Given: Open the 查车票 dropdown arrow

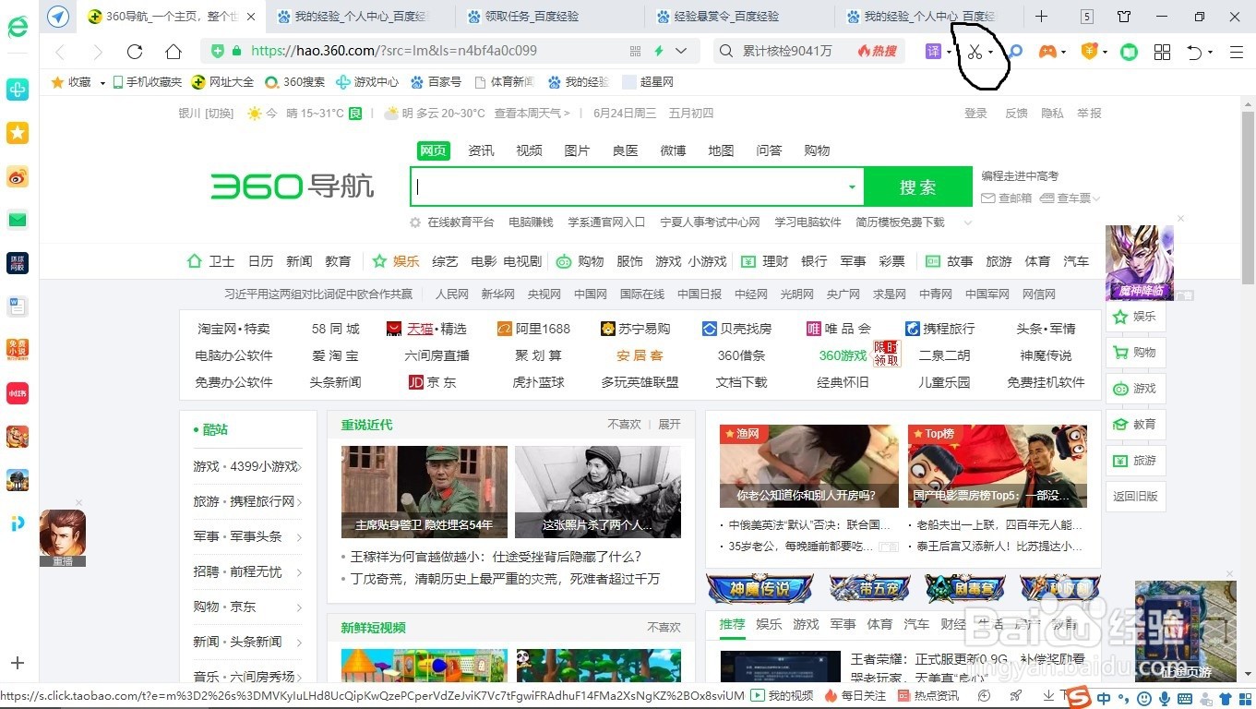Looking at the screenshot, I should (1096, 198).
